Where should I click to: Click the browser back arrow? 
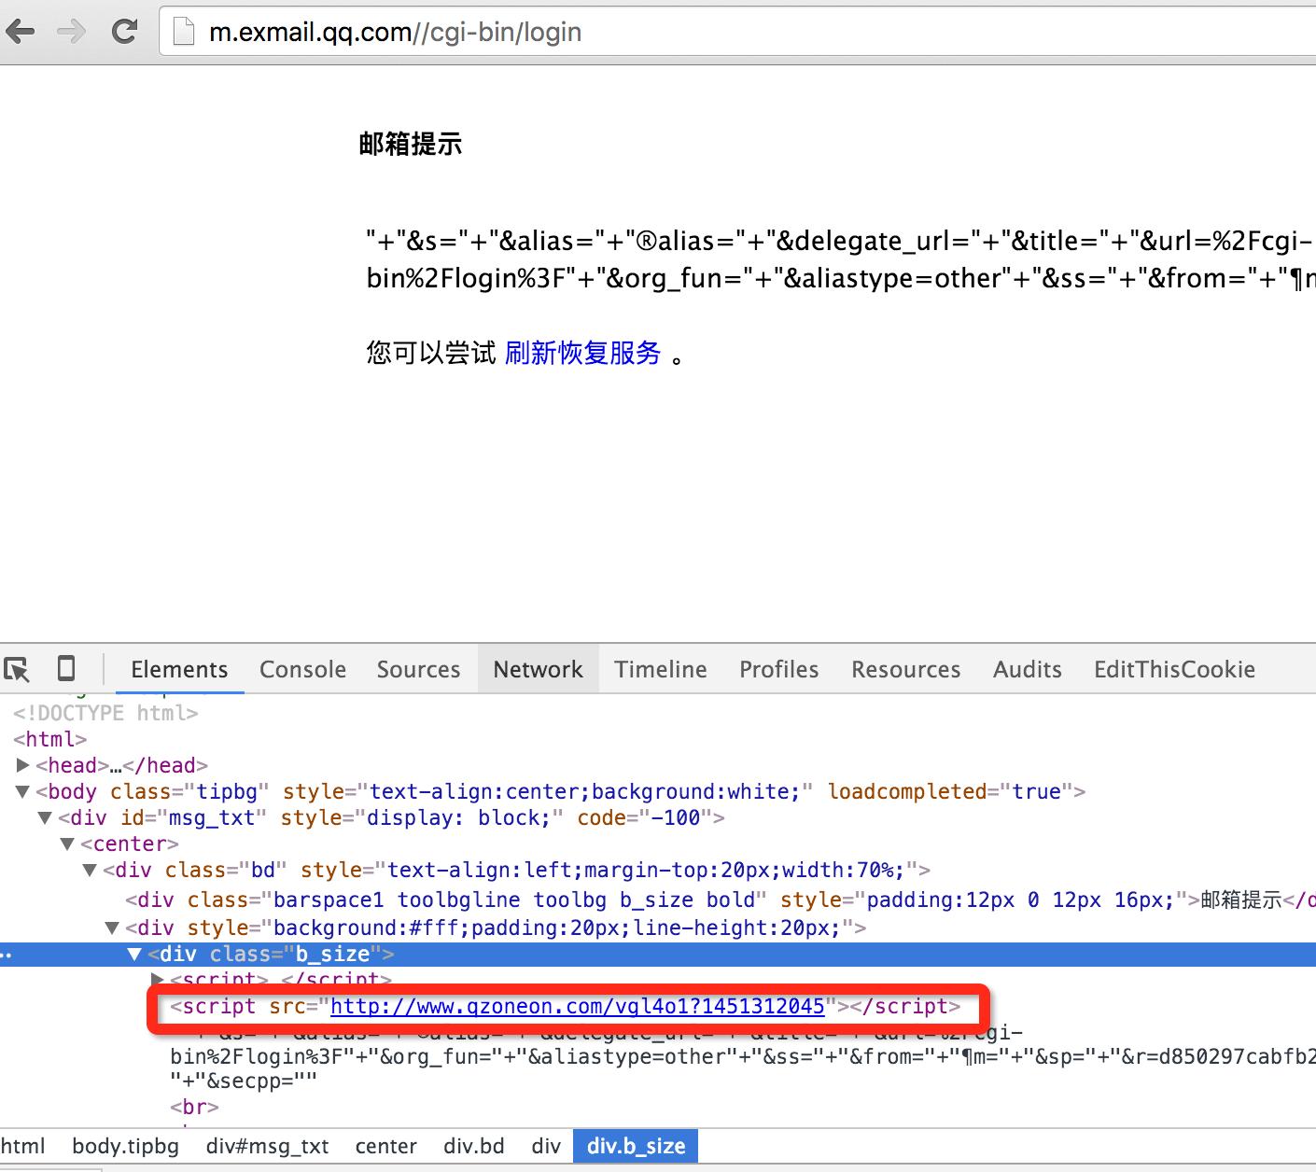[x=21, y=32]
